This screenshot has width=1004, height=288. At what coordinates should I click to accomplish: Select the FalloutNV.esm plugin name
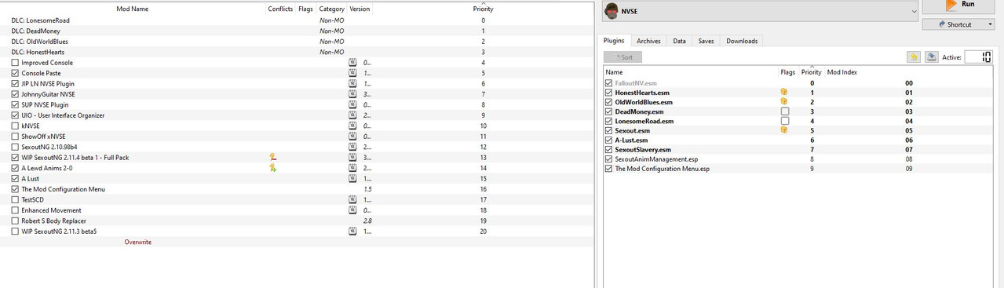(636, 83)
